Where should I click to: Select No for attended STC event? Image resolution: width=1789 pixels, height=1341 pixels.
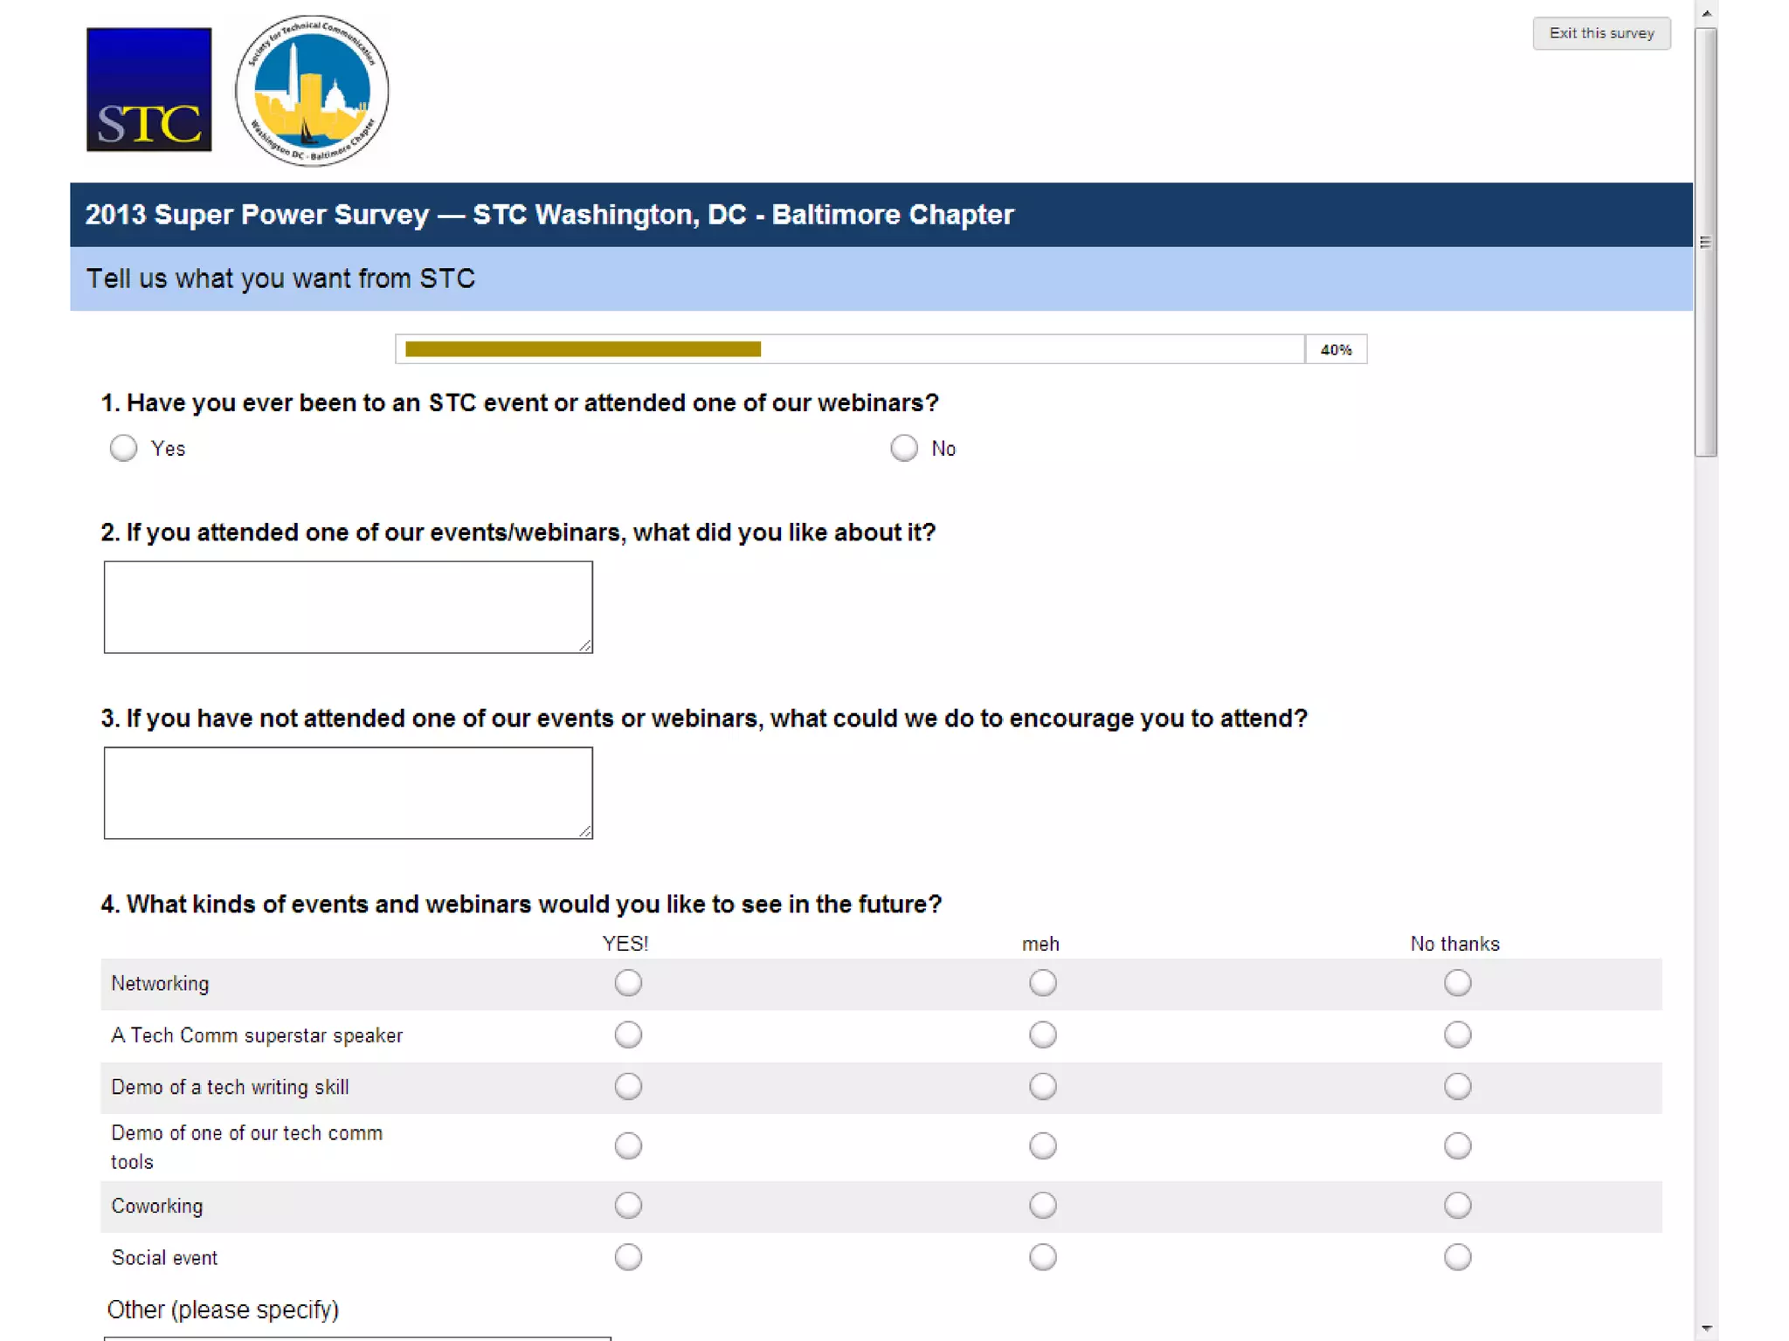tap(903, 448)
